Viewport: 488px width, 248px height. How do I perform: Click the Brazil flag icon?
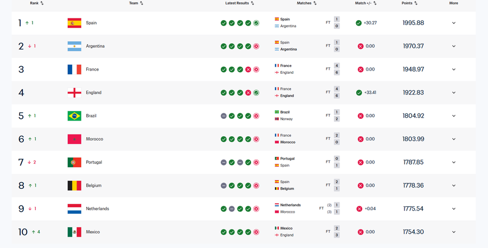click(x=74, y=116)
